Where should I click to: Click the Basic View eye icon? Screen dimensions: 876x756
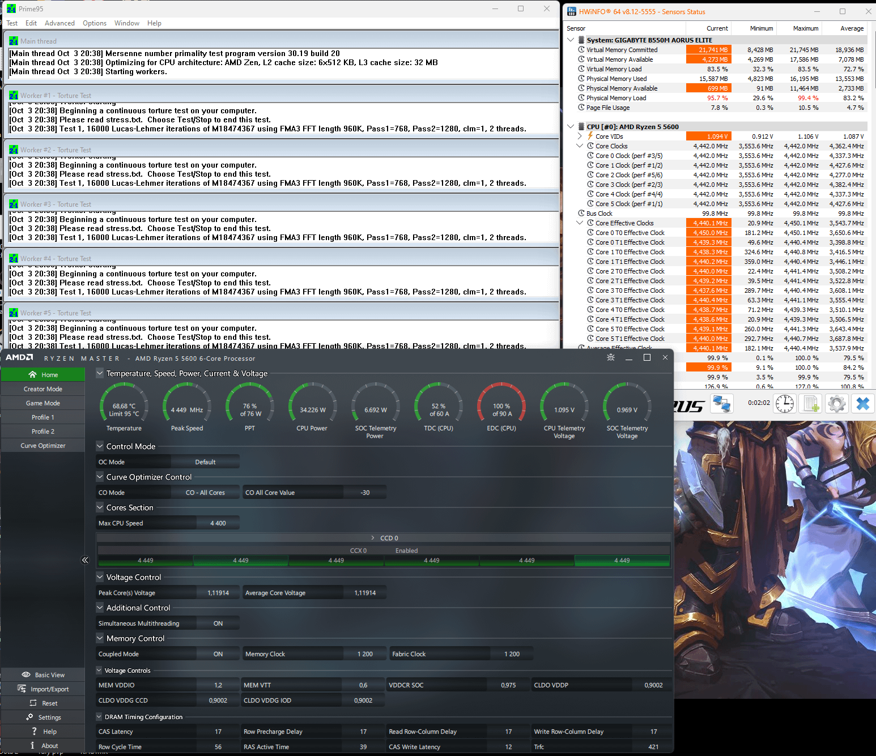(26, 674)
